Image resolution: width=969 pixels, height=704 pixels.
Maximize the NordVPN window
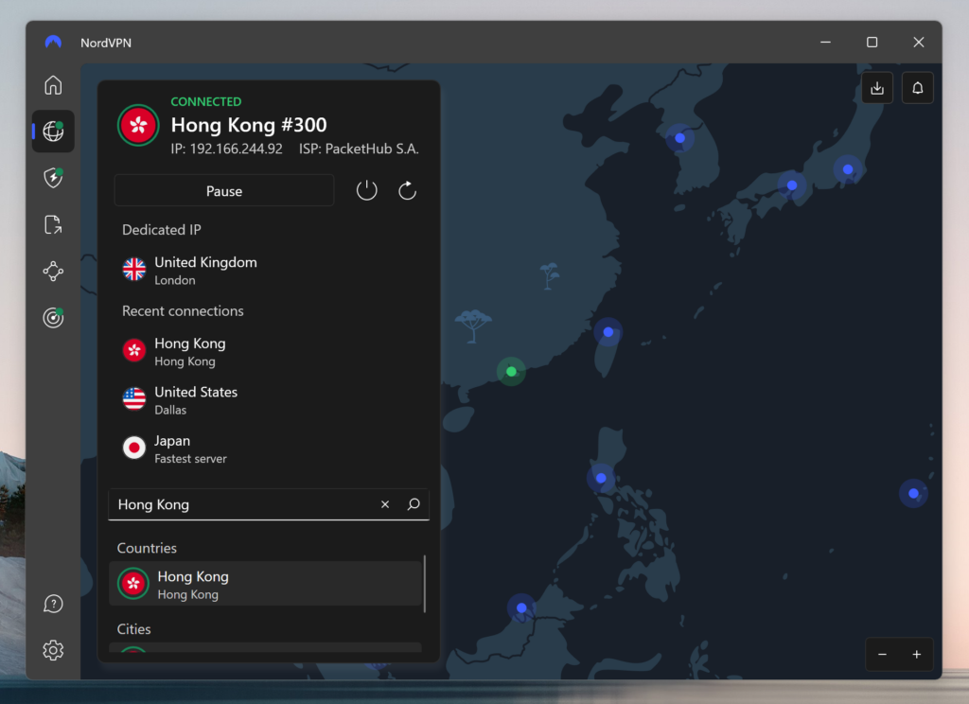click(872, 42)
